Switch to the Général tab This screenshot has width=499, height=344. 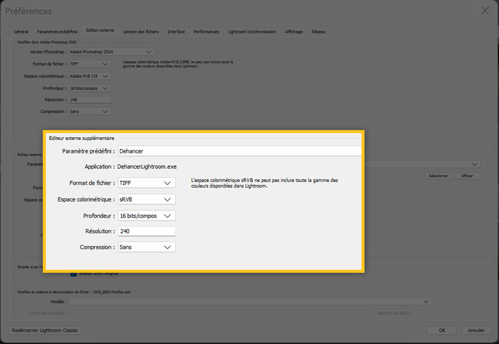21,32
